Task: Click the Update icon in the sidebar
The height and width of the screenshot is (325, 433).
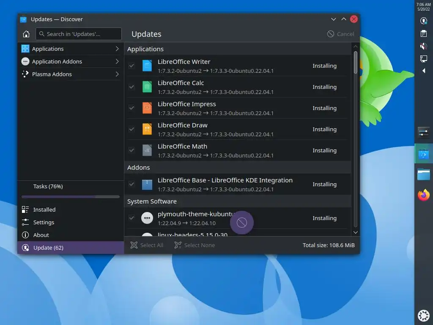Action: pyautogui.click(x=25, y=248)
